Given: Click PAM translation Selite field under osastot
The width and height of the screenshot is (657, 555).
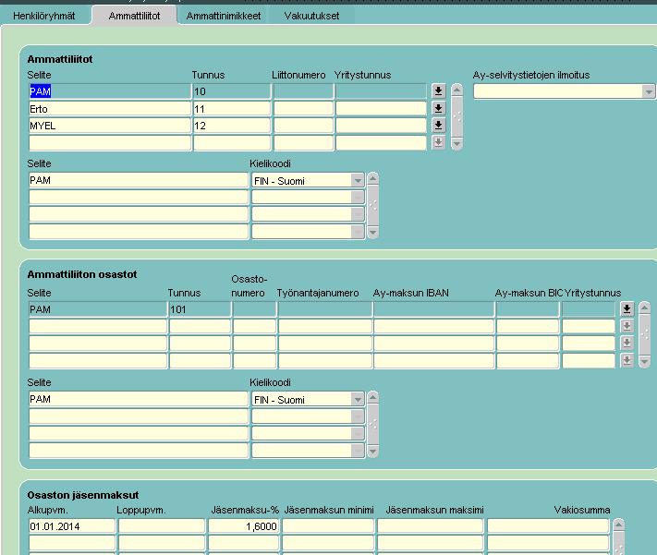Looking at the screenshot, I should (x=139, y=399).
